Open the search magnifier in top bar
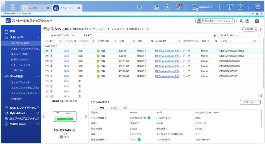Screen dimensions: 265x144 point(139,7)
